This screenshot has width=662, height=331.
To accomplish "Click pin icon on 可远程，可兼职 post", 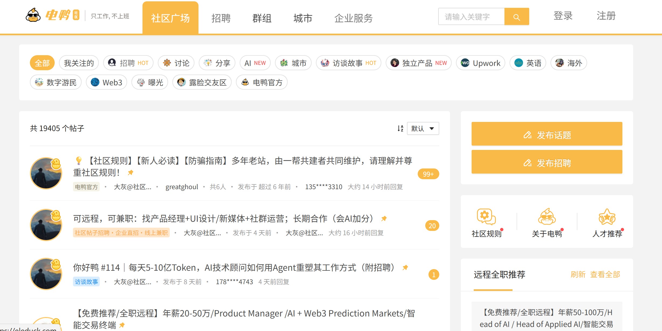I will click(x=384, y=219).
